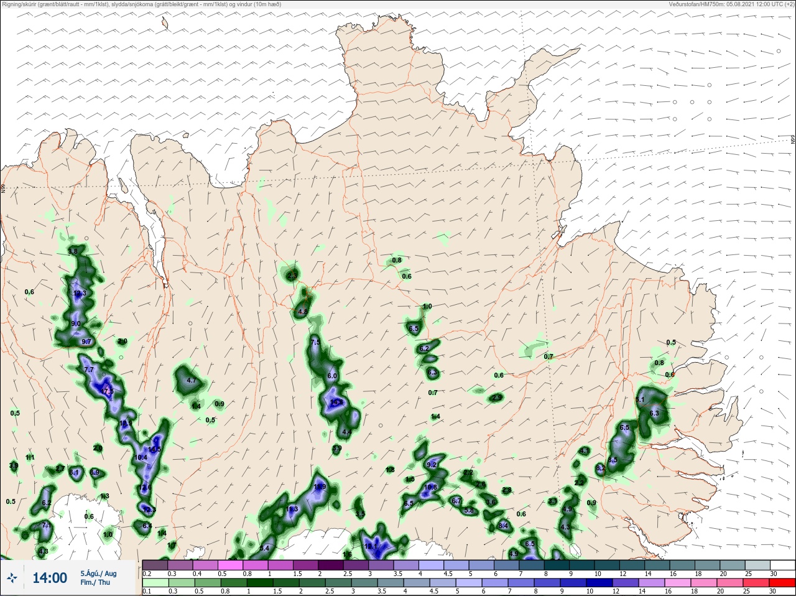Click the 3.6 precipitation value

point(491,503)
